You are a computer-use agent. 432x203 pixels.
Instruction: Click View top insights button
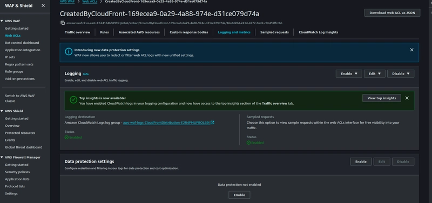point(382,98)
